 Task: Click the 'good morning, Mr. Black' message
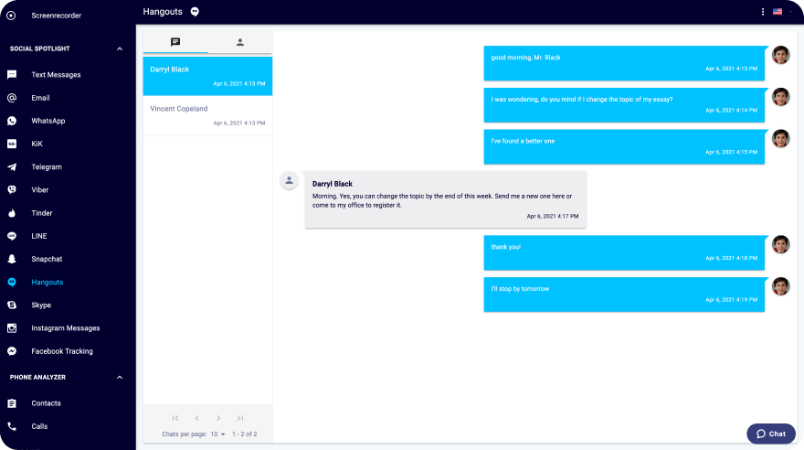pos(624,63)
